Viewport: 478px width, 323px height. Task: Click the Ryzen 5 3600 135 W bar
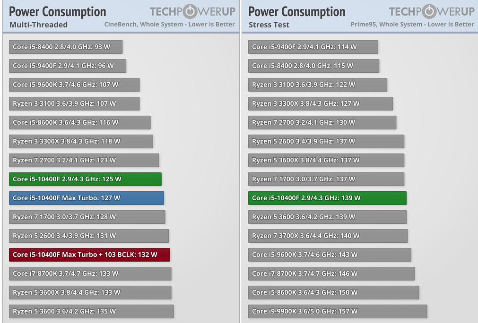pos(91,311)
